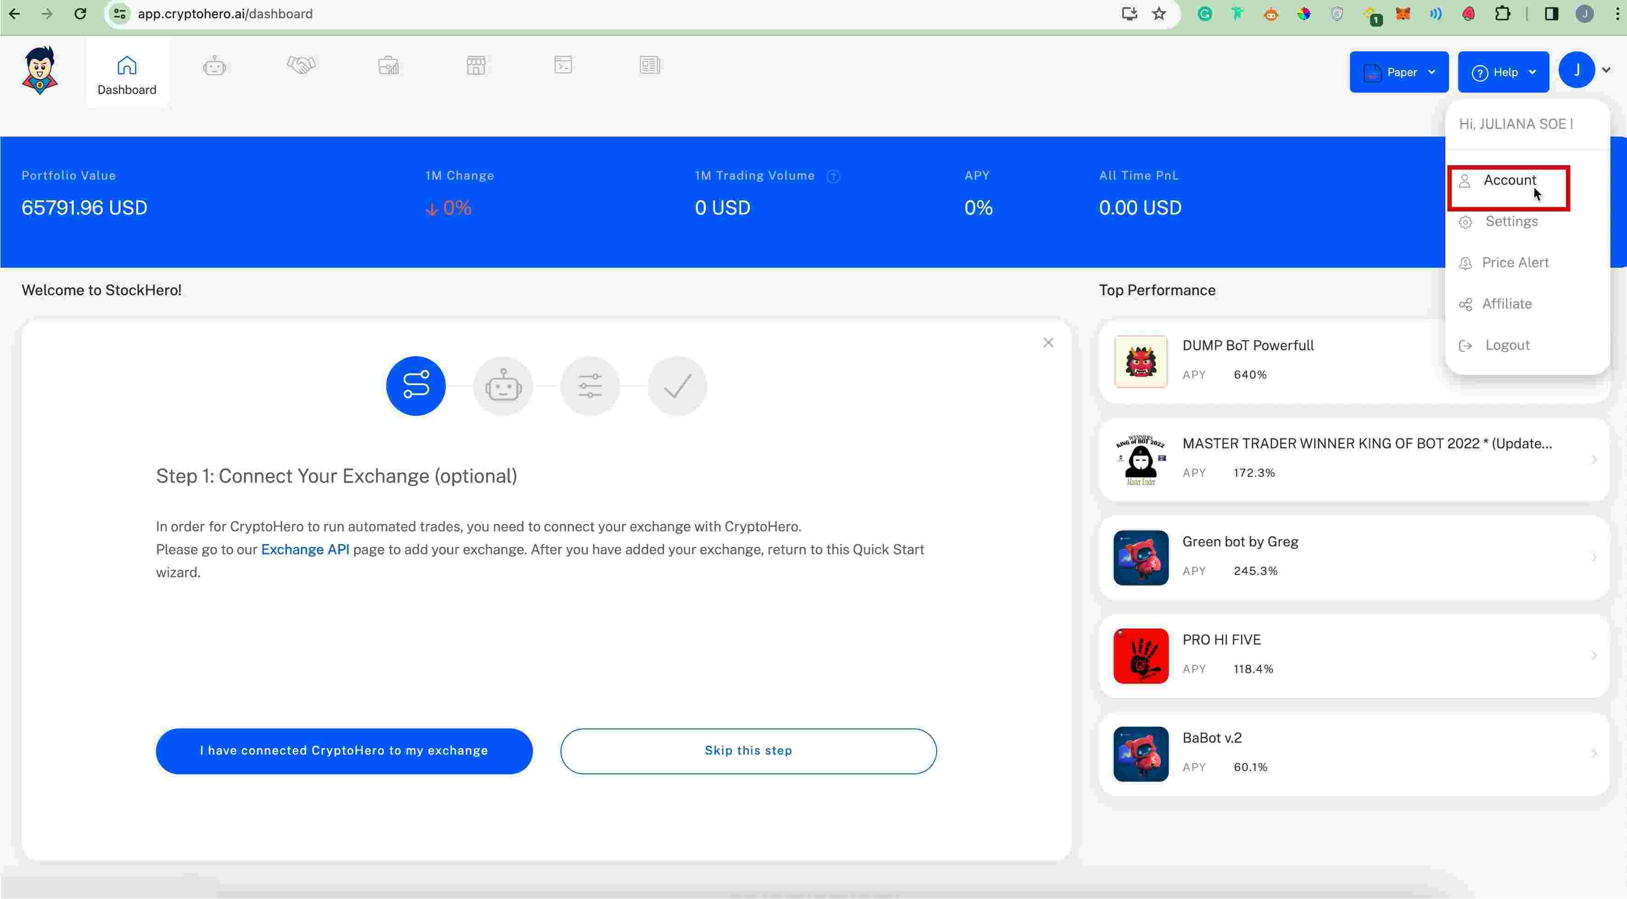Collapse the profile menu chevron
Screen dimensions: 1627x899
(x=1606, y=71)
